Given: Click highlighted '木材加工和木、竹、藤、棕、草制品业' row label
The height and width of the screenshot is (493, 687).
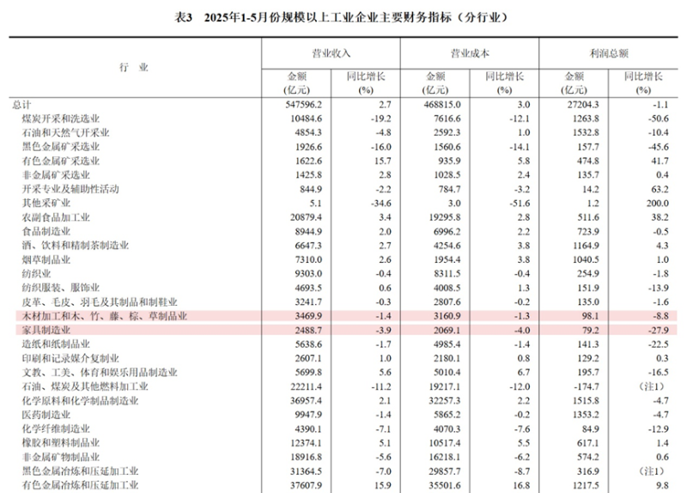Looking at the screenshot, I should pos(105,316).
